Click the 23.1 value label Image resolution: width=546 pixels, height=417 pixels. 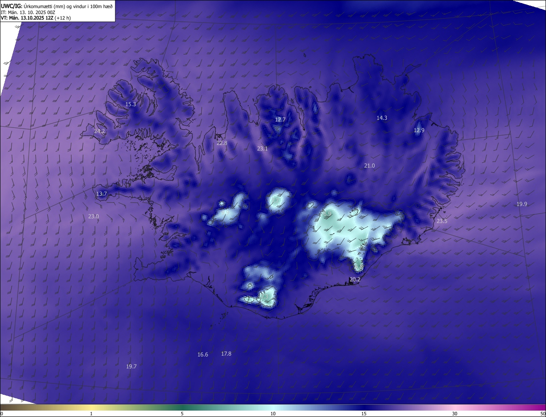262,148
